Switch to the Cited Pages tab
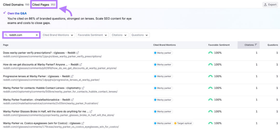 (44, 5)
